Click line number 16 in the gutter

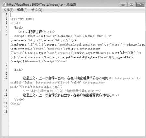(6, 112)
